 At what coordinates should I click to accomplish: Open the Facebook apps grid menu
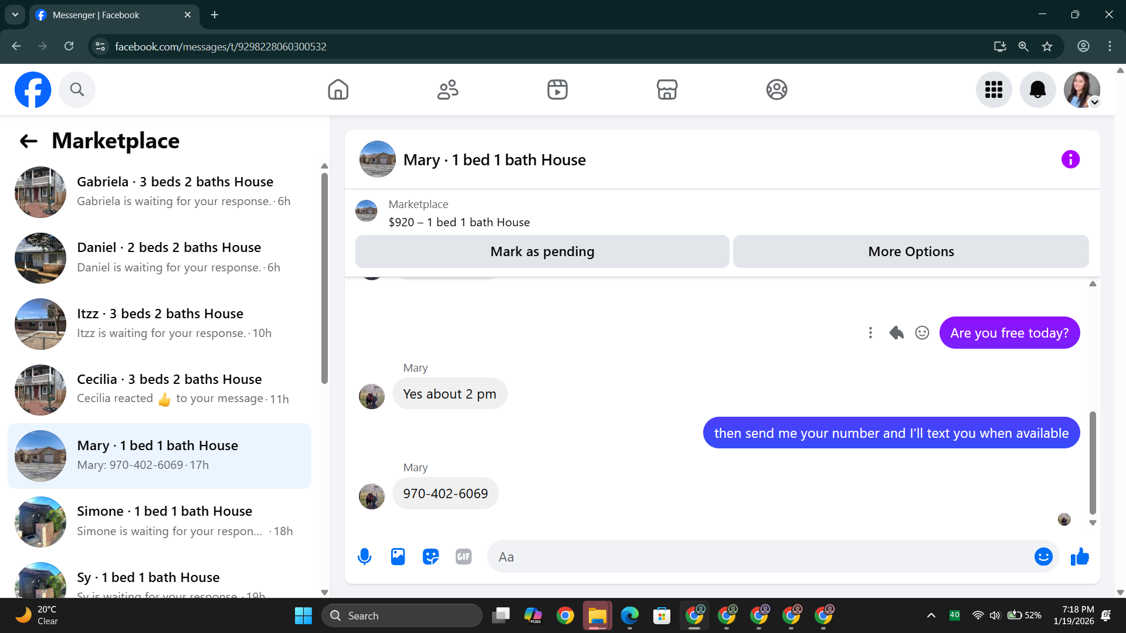point(993,90)
